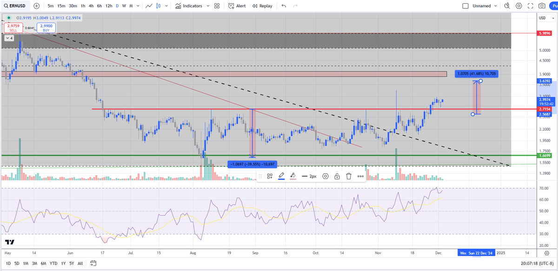
Task: Switch to the 1Y range tab
Action: coord(63,263)
